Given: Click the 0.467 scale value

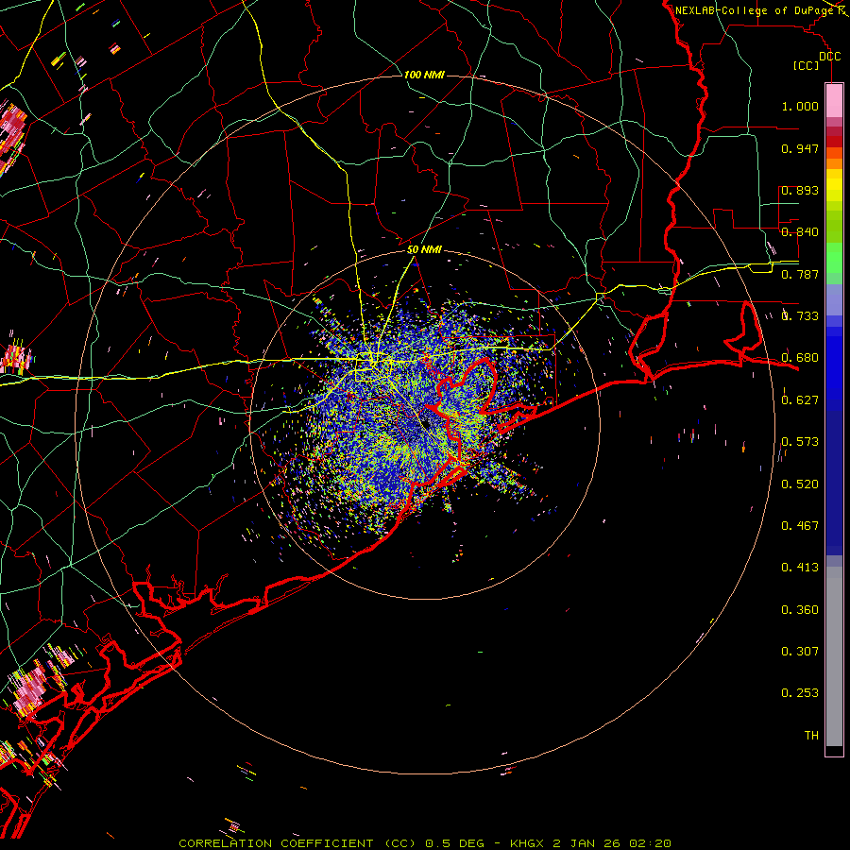Looking at the screenshot, I should [x=800, y=526].
